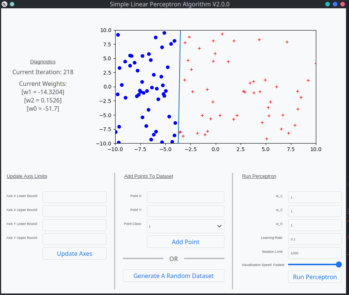The width and height of the screenshot is (349, 295).
Task: Focus the Axis X Lower Bound field
Action: (75, 197)
